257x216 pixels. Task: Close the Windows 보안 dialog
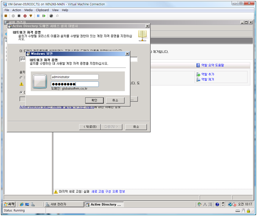click(x=127, y=54)
